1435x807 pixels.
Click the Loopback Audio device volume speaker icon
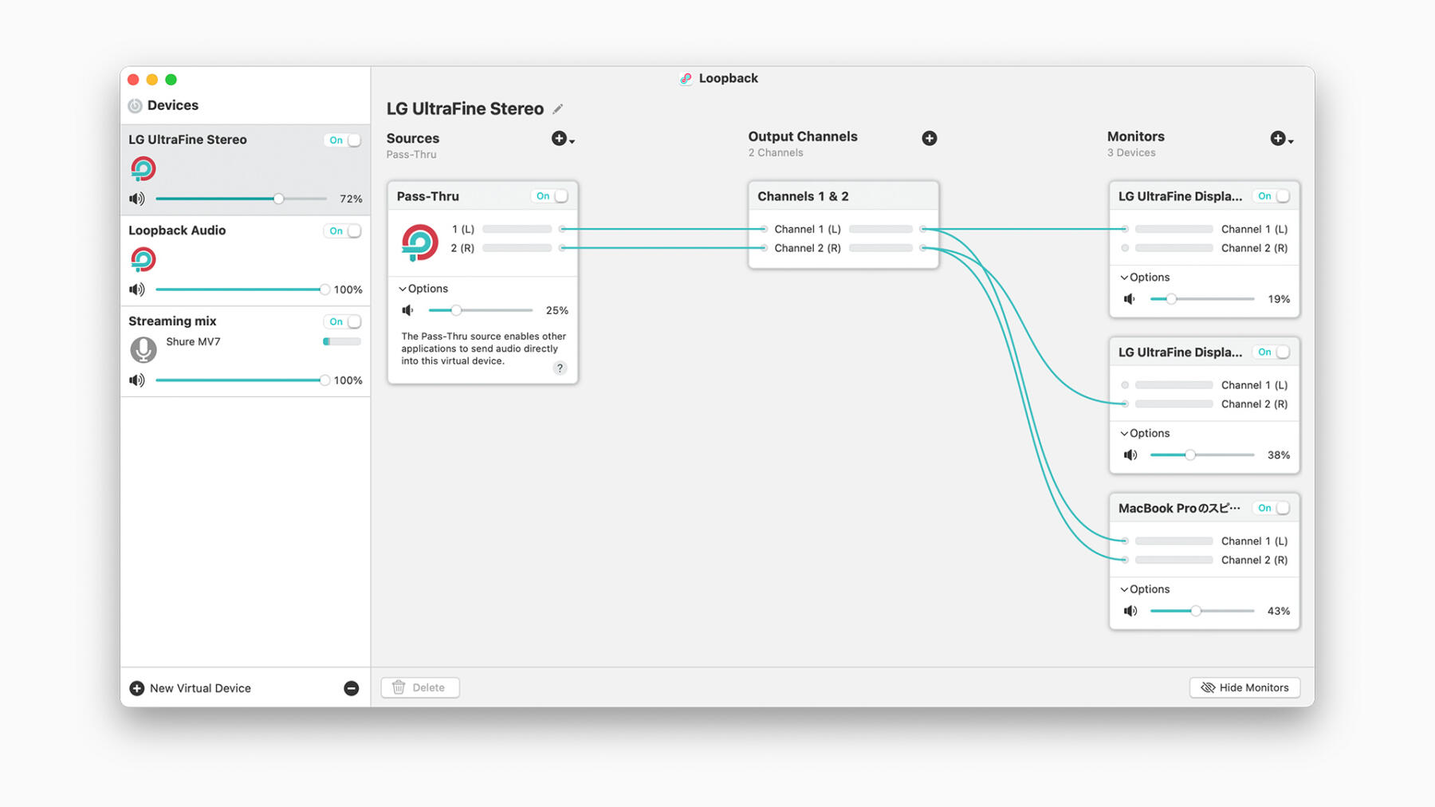pyautogui.click(x=137, y=289)
